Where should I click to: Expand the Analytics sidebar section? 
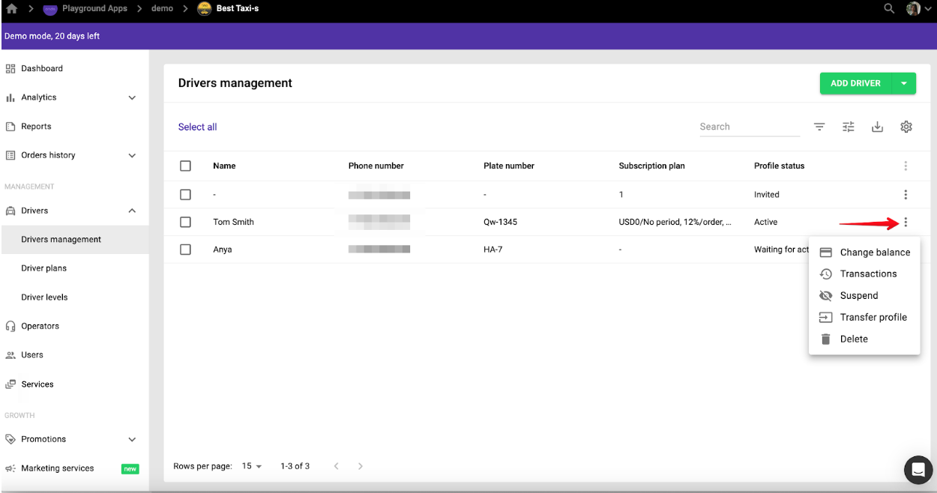tap(132, 97)
